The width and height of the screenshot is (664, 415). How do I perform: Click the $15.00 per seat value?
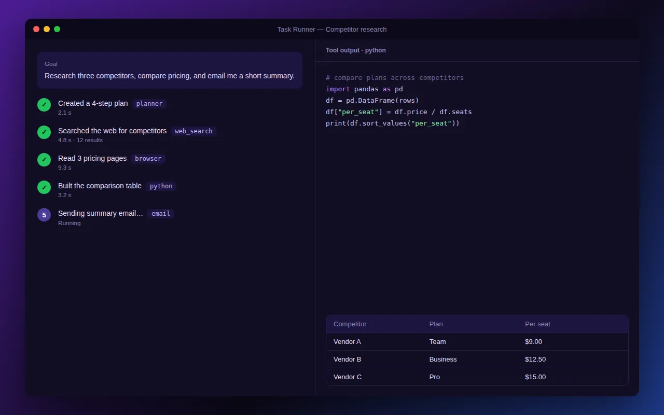(535, 377)
